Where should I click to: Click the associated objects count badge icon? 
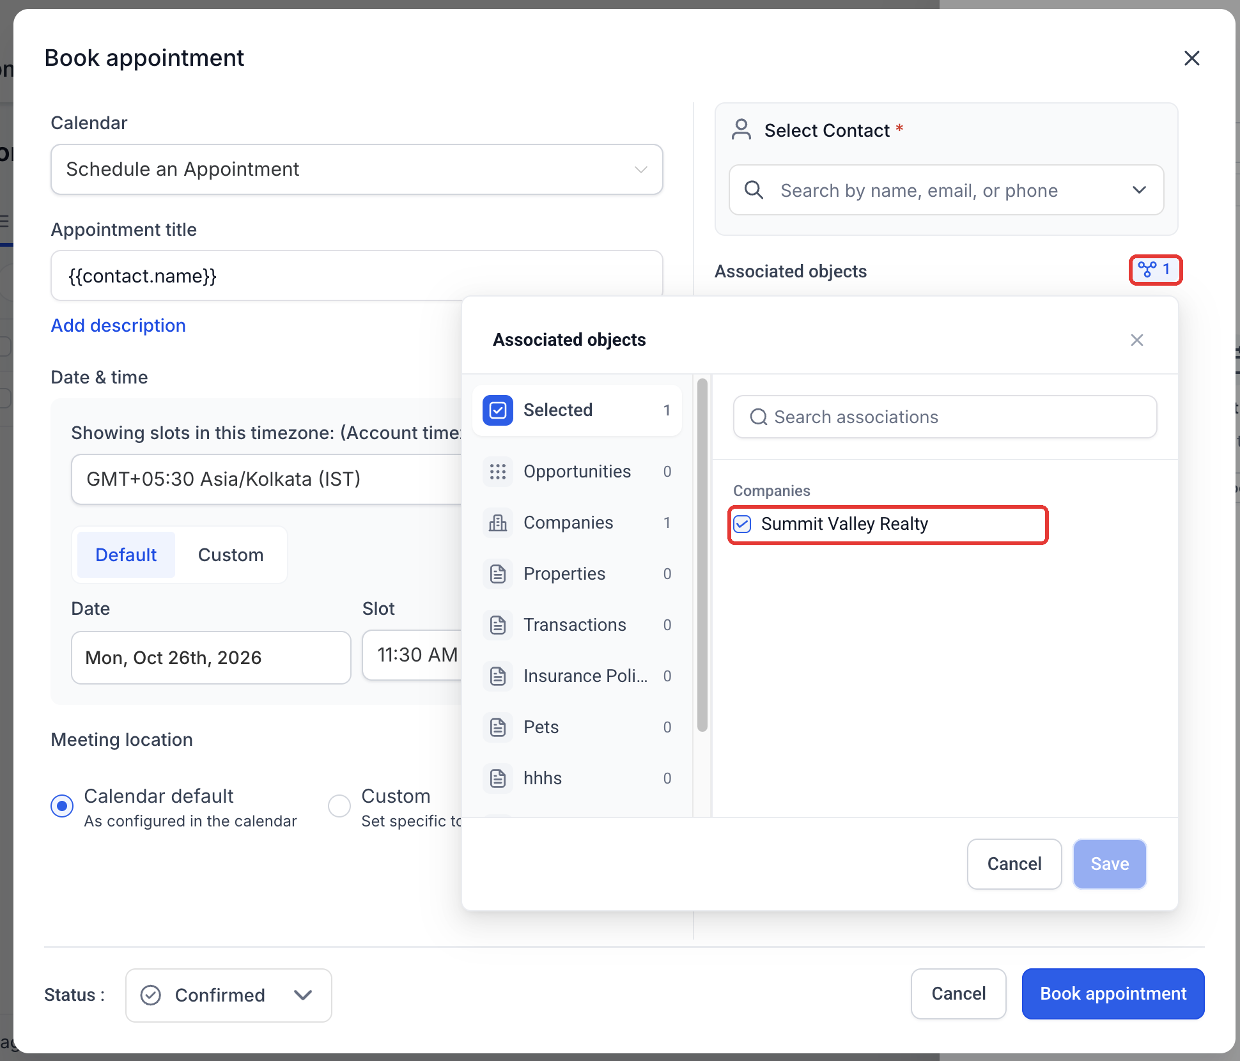1147,270
